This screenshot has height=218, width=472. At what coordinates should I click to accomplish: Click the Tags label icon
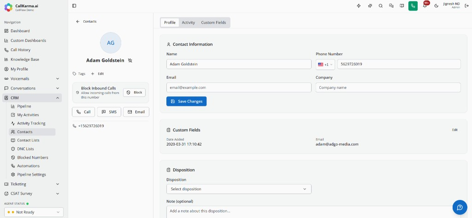(74, 73)
